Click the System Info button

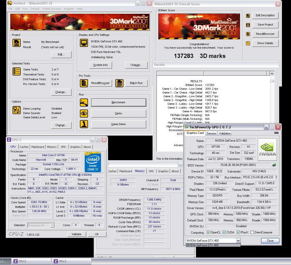tap(101, 65)
